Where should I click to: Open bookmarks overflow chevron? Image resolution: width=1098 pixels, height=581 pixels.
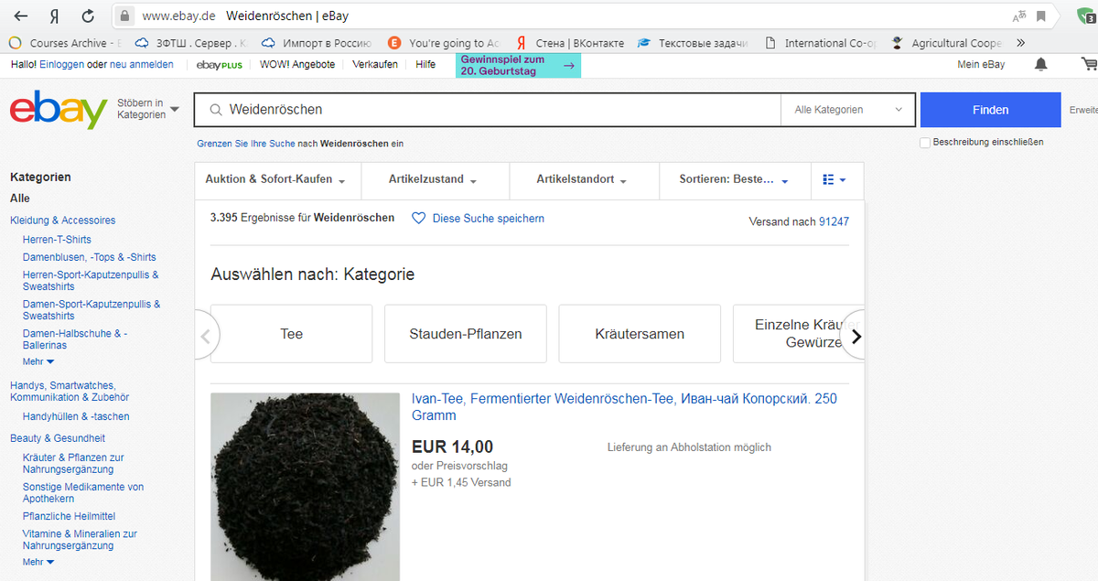(x=1020, y=43)
